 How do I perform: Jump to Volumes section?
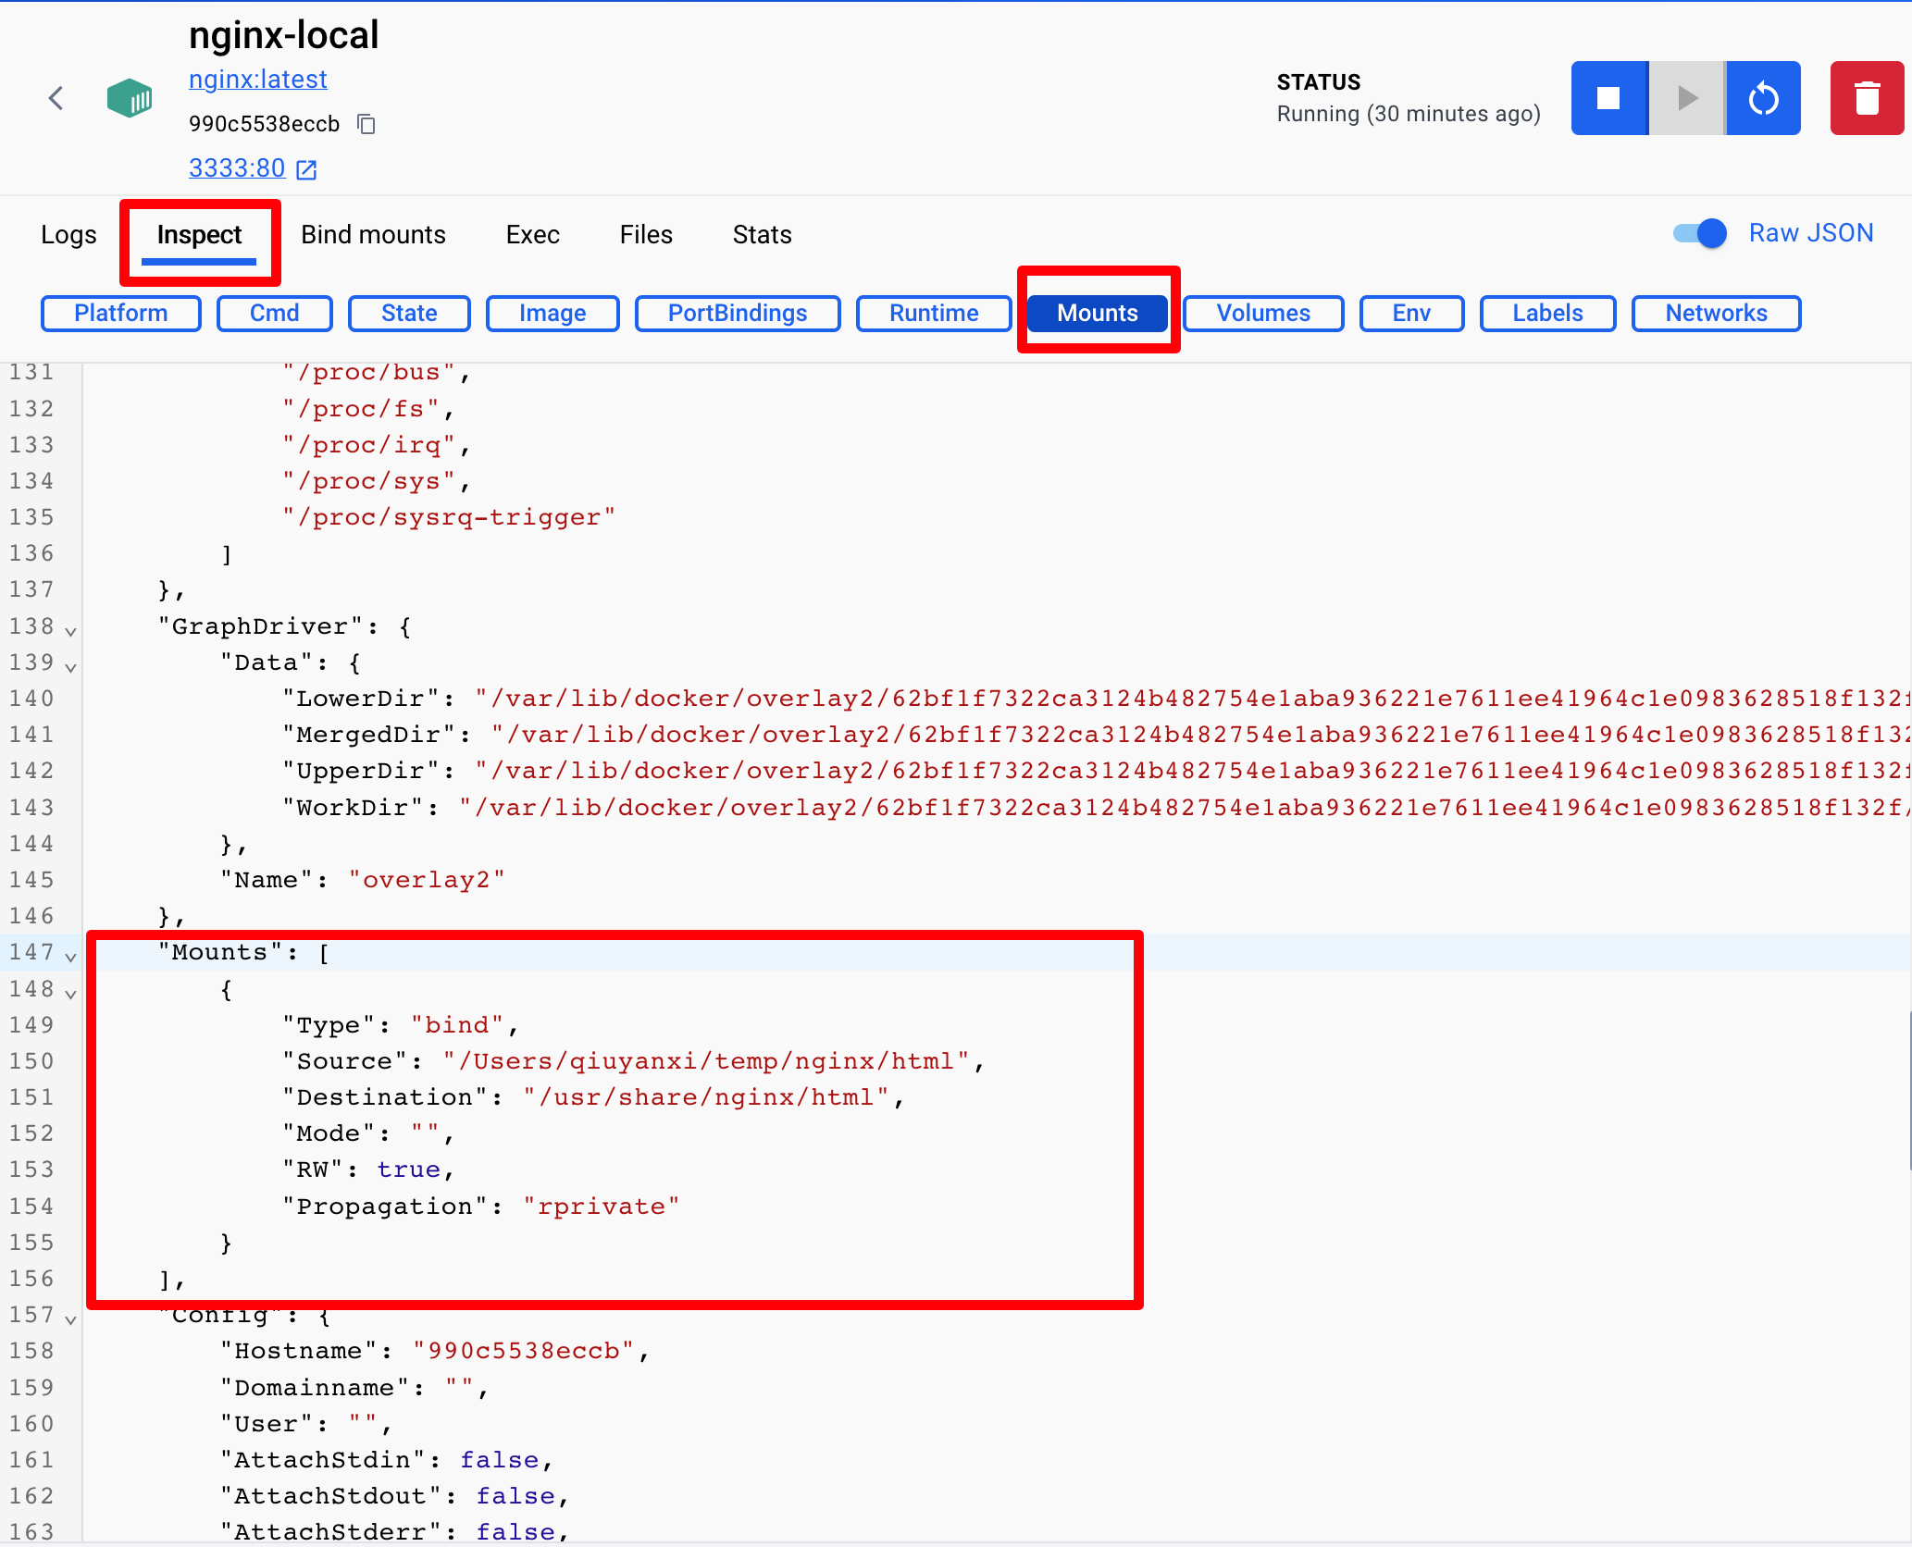pyautogui.click(x=1263, y=314)
